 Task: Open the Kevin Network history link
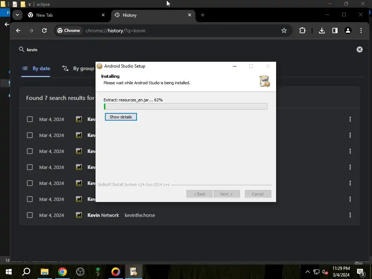click(x=103, y=215)
